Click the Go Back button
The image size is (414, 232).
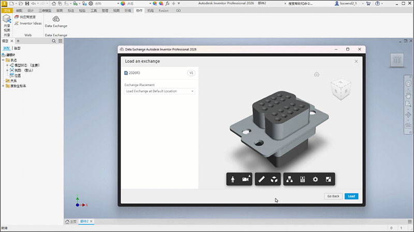click(x=333, y=196)
